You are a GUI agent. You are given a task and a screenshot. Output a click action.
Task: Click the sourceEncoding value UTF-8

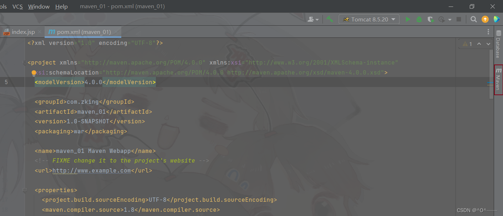pyautogui.click(x=158, y=200)
